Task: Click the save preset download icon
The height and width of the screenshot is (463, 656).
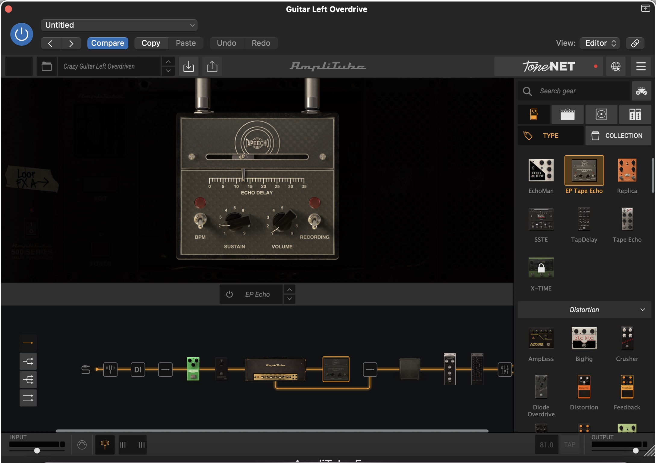Action: 189,66
